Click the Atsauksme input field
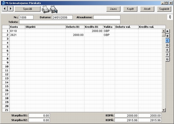174x124 pixels. [107, 17]
